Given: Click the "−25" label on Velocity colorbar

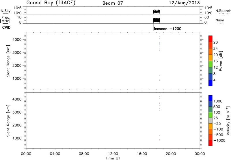Looking at the screenshot, I should (x=217, y=124).
